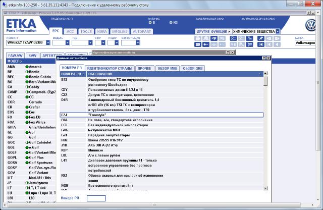323x210 pixels.
Task: Click the blue skip-to-first navigation icon
Action: point(261,44)
